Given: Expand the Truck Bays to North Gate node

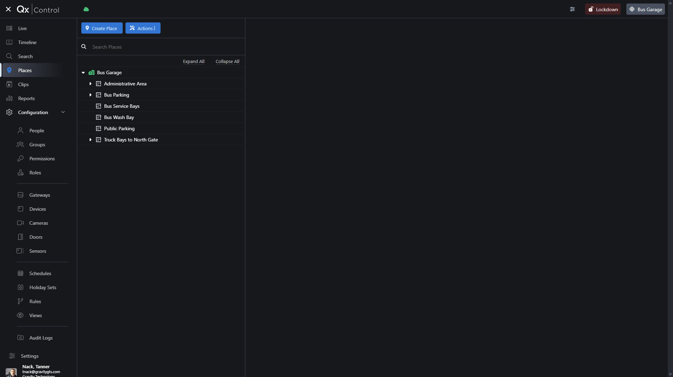Looking at the screenshot, I should coord(90,140).
